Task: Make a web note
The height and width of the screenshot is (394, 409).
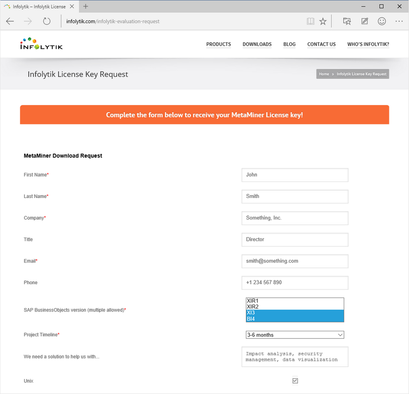Action: pyautogui.click(x=365, y=21)
